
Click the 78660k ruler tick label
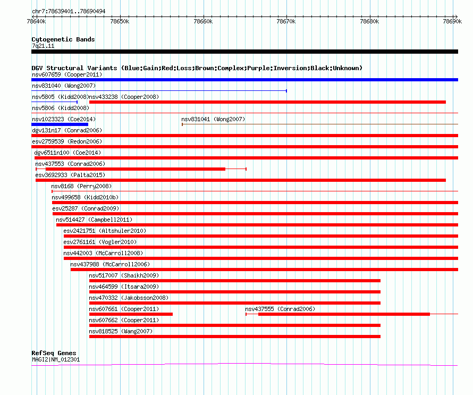point(203,21)
